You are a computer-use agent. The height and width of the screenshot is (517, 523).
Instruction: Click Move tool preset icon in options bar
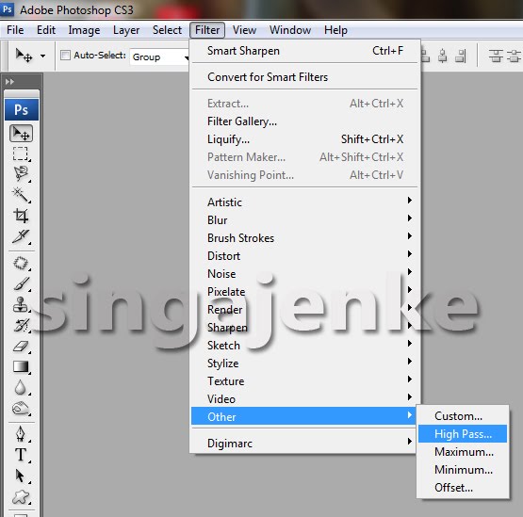pos(24,56)
